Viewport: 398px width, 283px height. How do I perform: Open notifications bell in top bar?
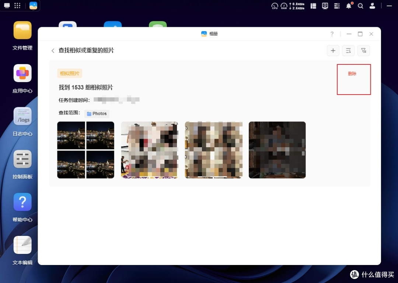pyautogui.click(x=349, y=6)
